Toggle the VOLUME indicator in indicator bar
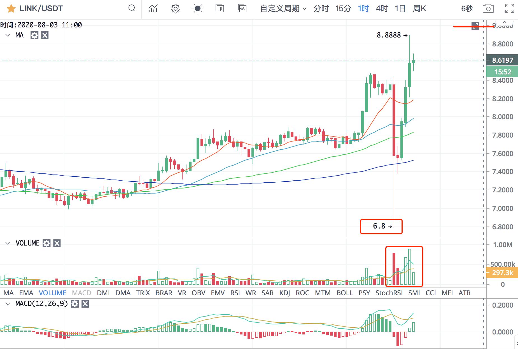 pos(53,293)
